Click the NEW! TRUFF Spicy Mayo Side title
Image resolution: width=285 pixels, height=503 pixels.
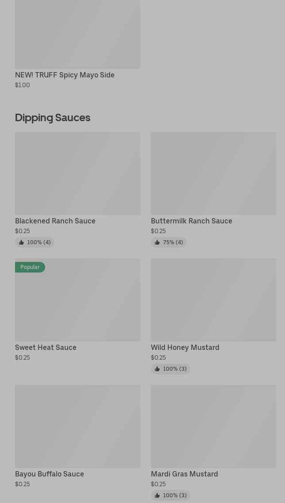pos(65,75)
